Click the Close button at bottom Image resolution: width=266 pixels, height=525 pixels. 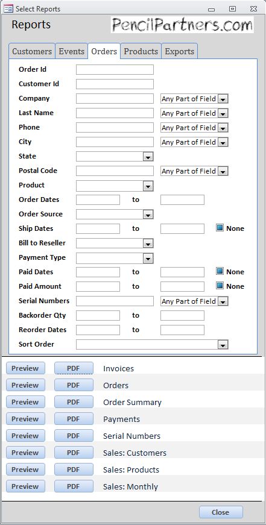coord(221,512)
